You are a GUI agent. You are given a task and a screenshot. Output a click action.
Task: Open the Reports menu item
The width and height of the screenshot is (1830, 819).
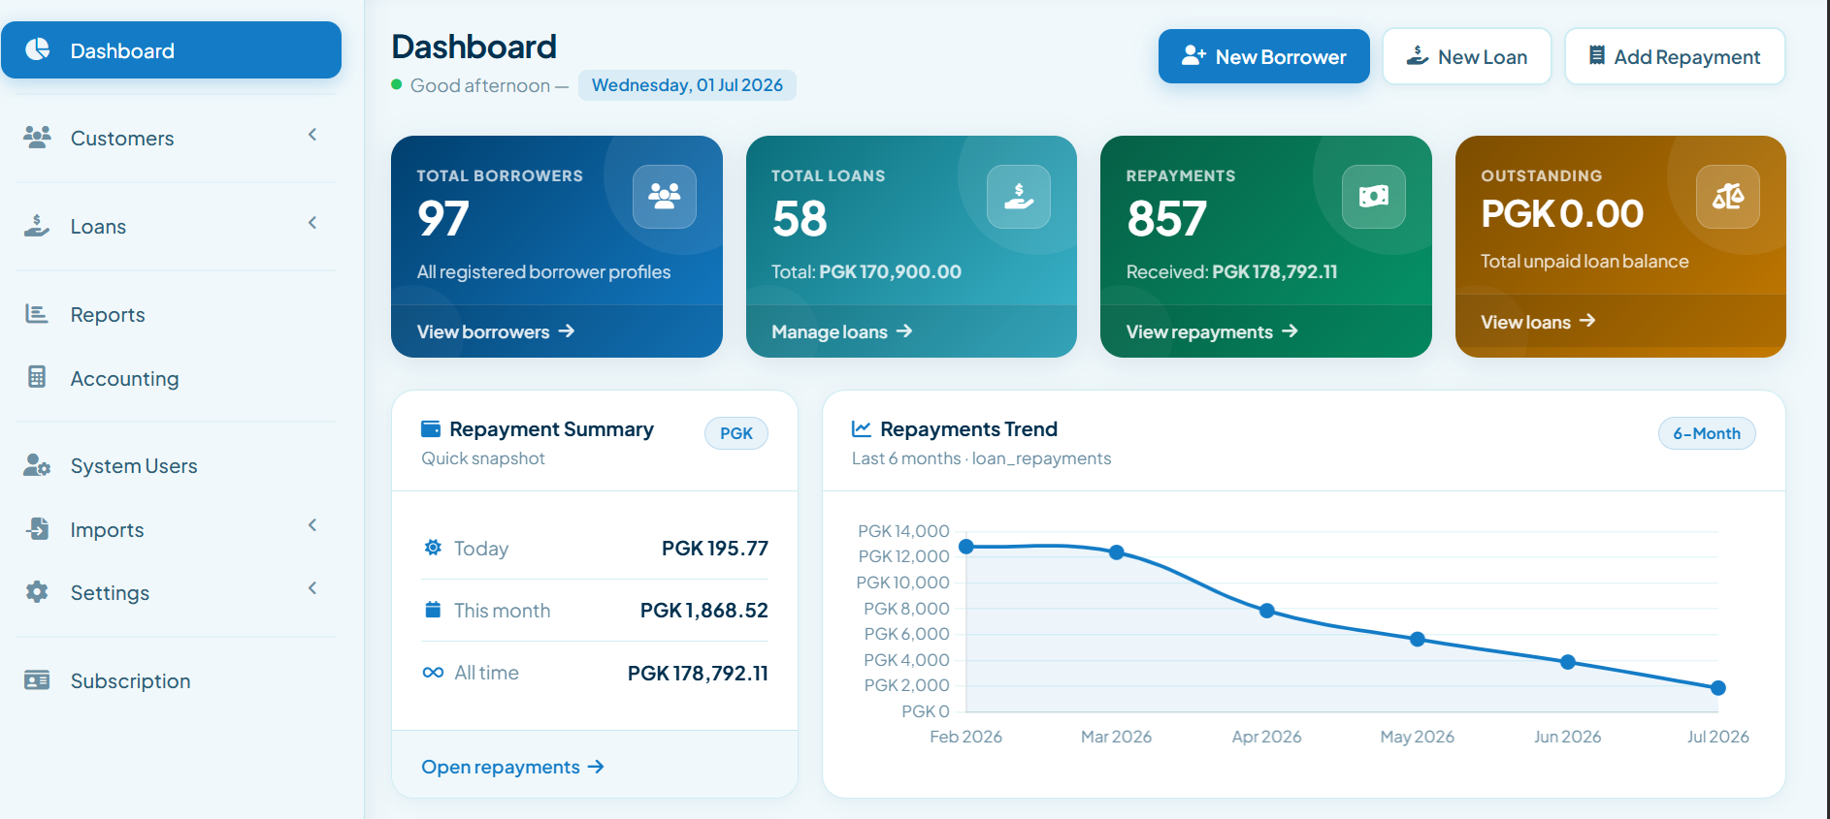[x=171, y=314]
